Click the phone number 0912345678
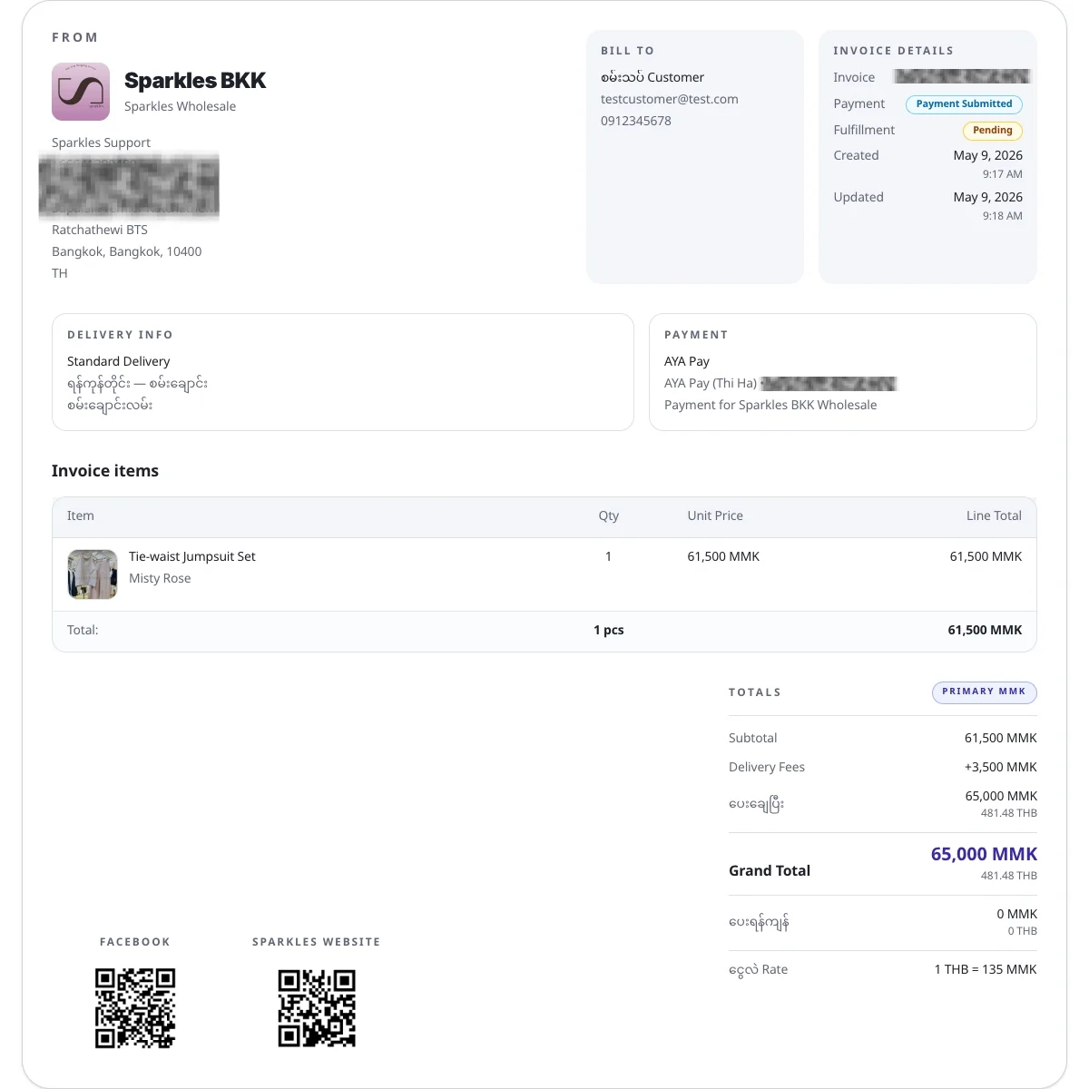Viewport: 1089px width, 1089px height. (x=636, y=121)
